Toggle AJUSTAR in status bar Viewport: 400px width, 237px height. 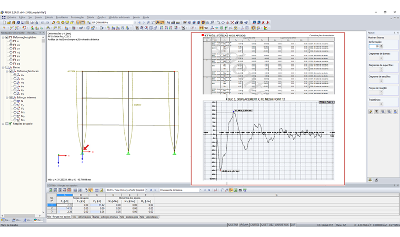tap(233, 225)
